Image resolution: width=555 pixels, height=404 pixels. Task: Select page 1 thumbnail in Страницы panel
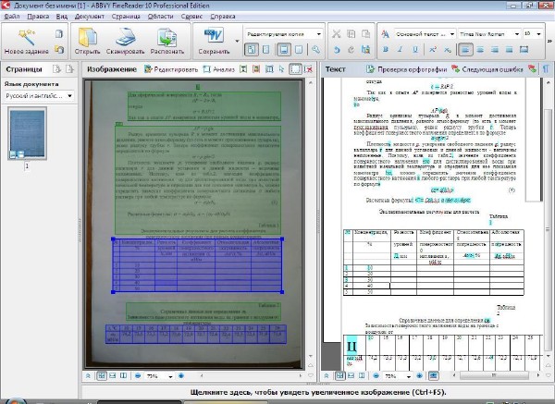coord(27,132)
